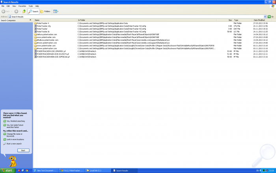Click the 51 KB size cell
Viewport: 276px width, 173px height.
click(x=229, y=54)
